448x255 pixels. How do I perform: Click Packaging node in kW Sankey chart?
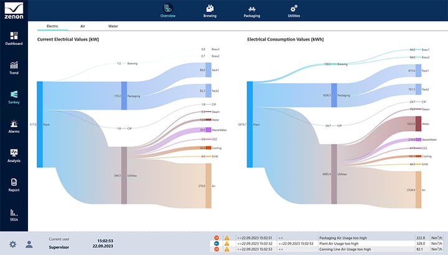pos(124,95)
